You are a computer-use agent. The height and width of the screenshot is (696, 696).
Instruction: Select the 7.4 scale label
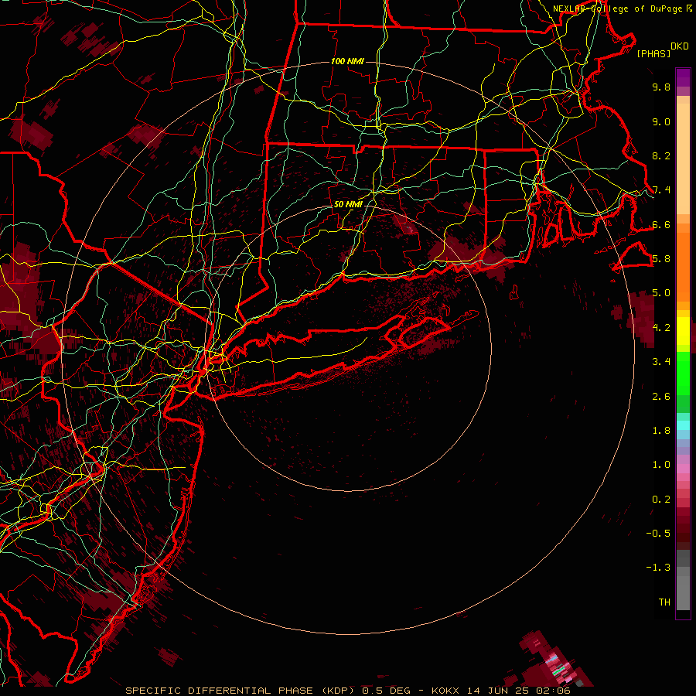pyautogui.click(x=661, y=190)
